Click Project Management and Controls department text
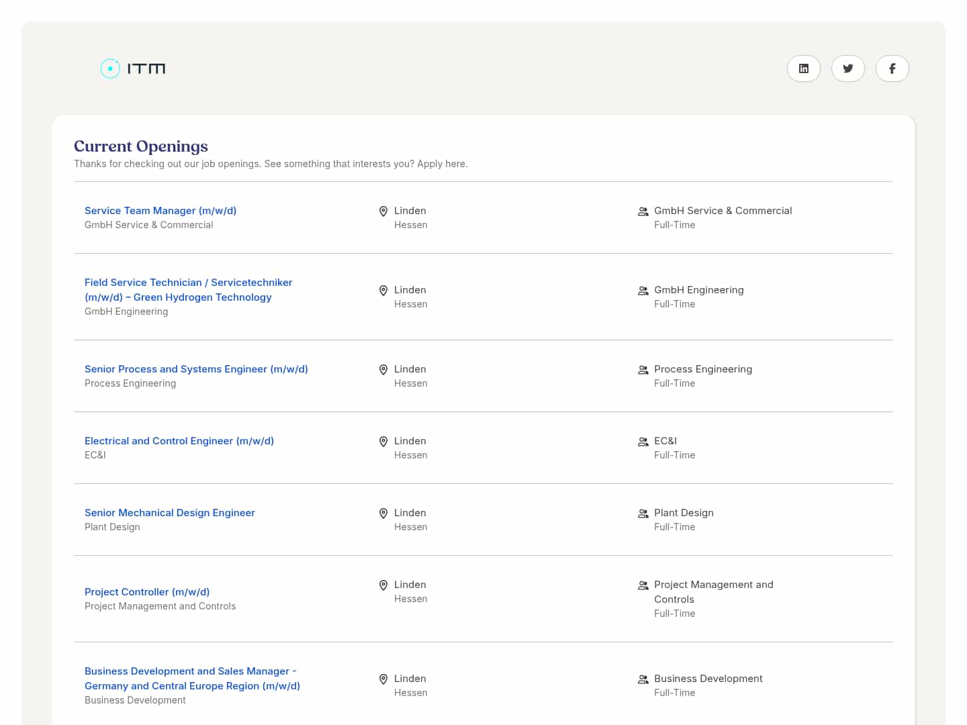 [713, 591]
